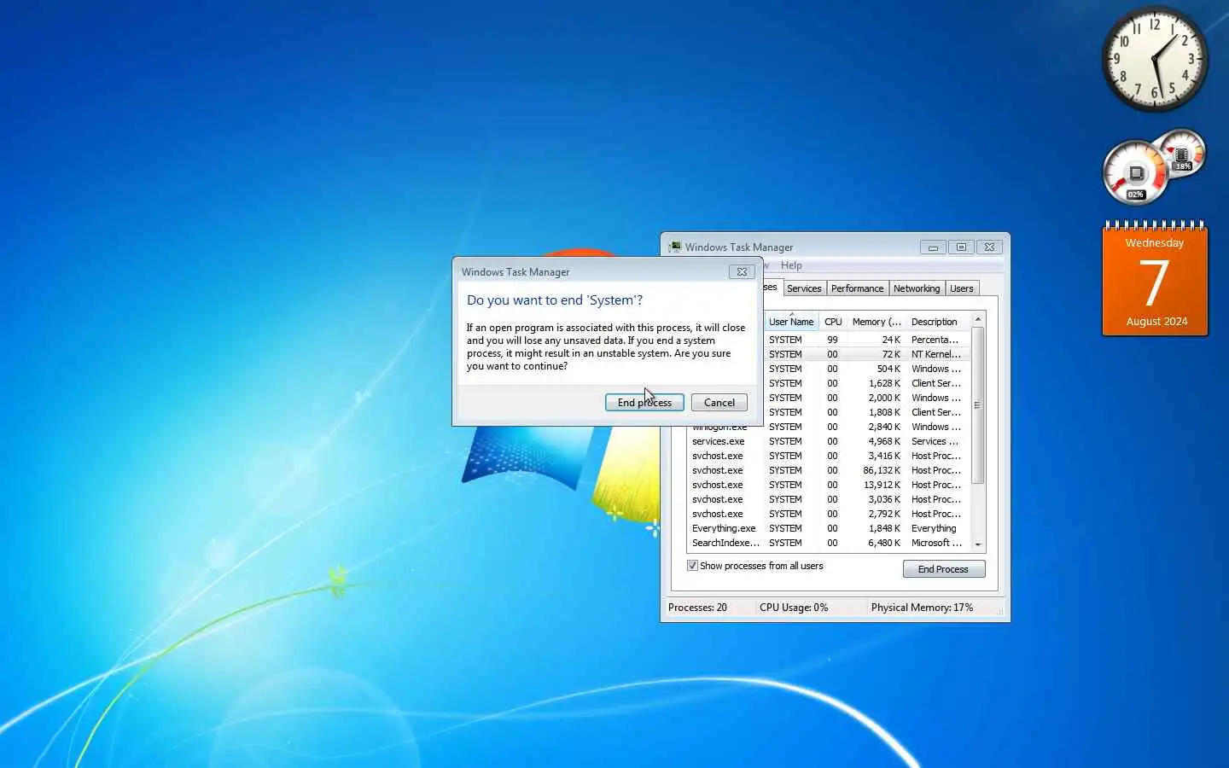Click 'Processes: 20' in the status bar

coord(698,608)
